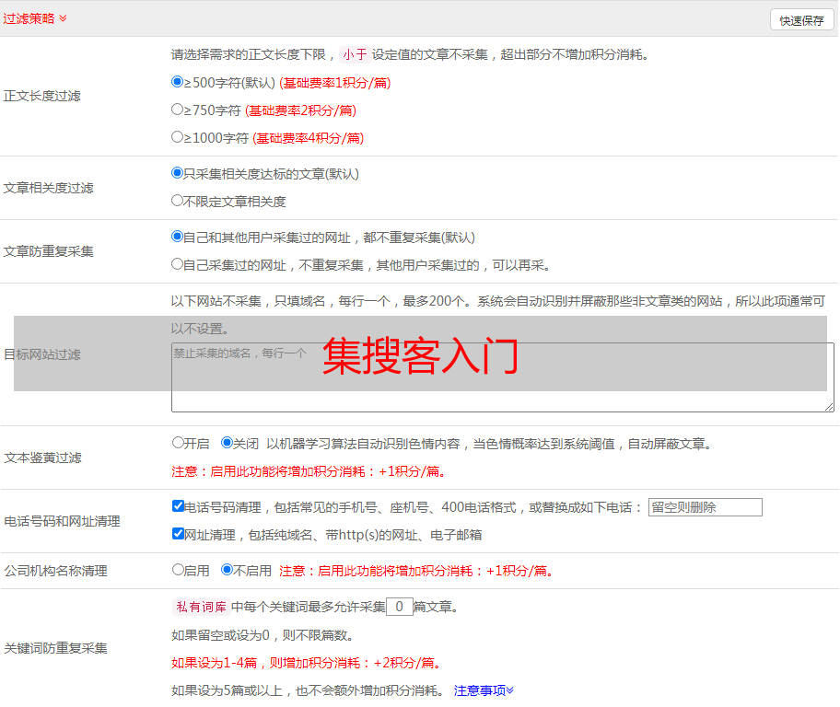Image resolution: width=840 pixels, height=707 pixels.
Task: Select 只采集相关度达标的文章 option
Action: tap(178, 173)
